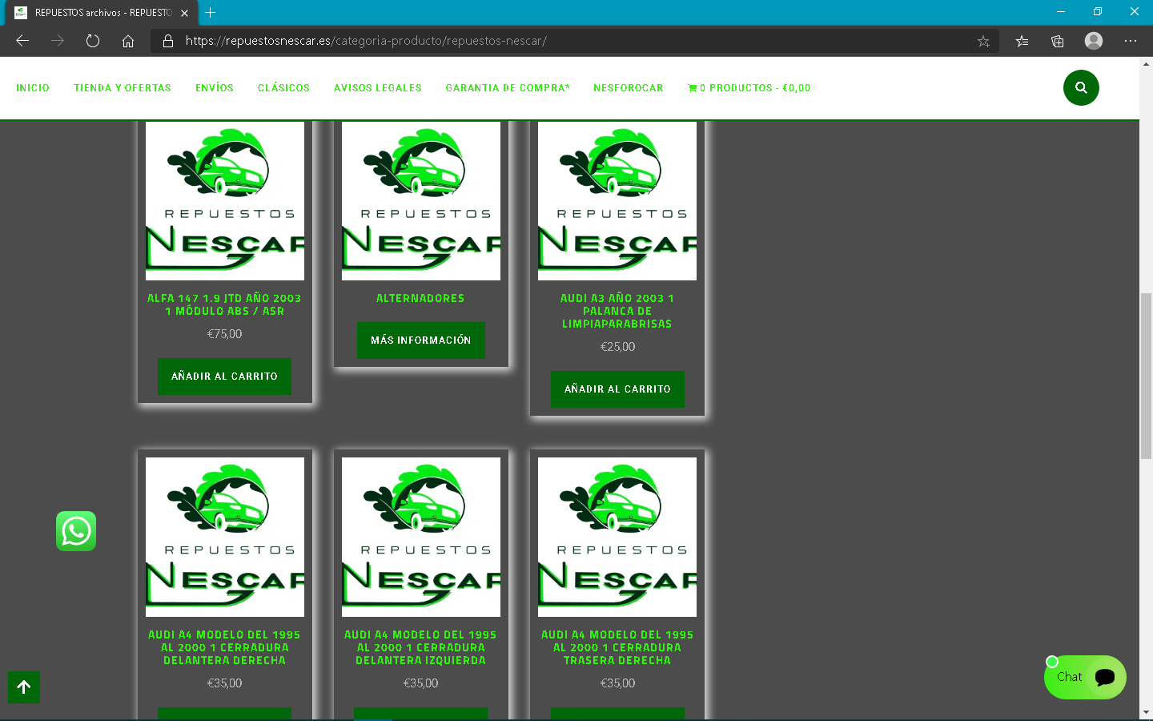This screenshot has height=721, width=1153.
Task: Open the browser profile avatar
Action: click(x=1094, y=41)
